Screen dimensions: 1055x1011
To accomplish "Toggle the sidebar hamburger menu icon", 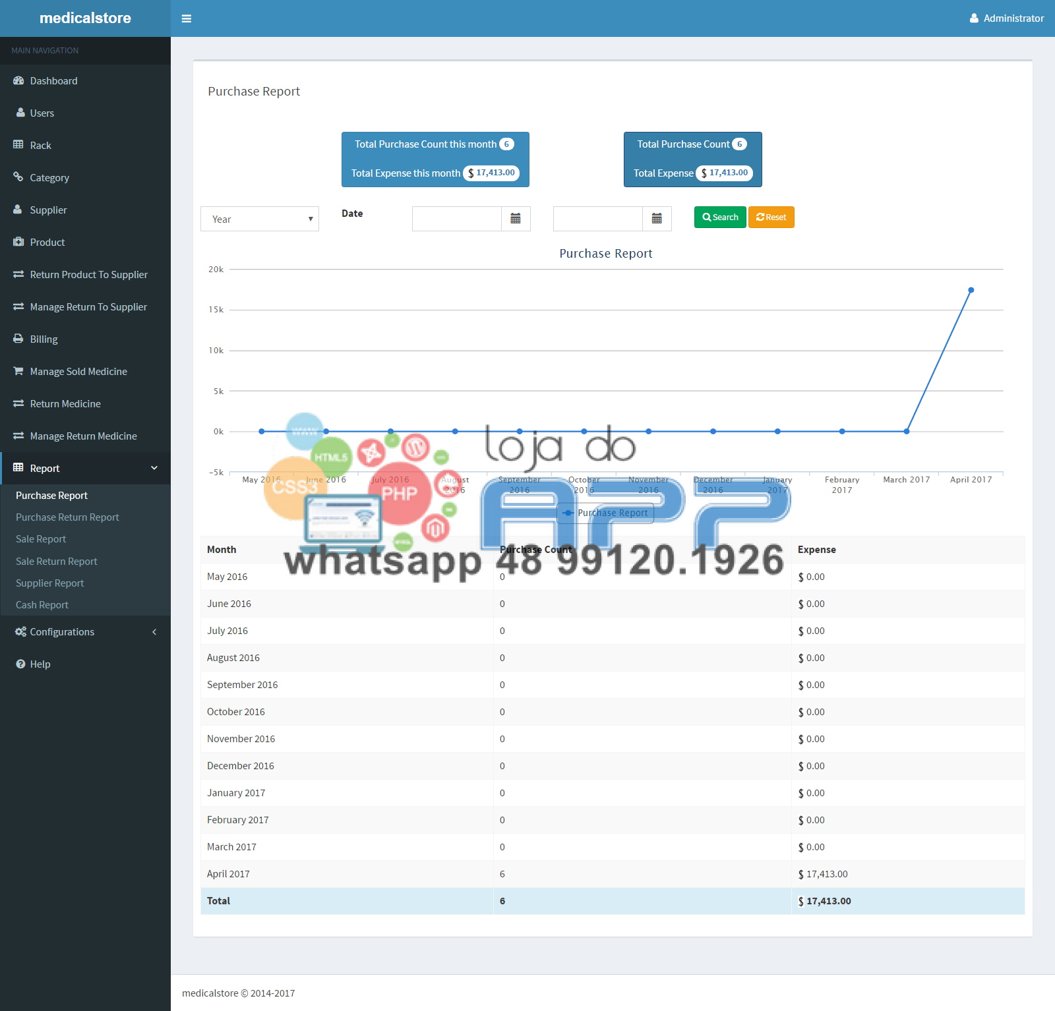I will pyautogui.click(x=187, y=18).
